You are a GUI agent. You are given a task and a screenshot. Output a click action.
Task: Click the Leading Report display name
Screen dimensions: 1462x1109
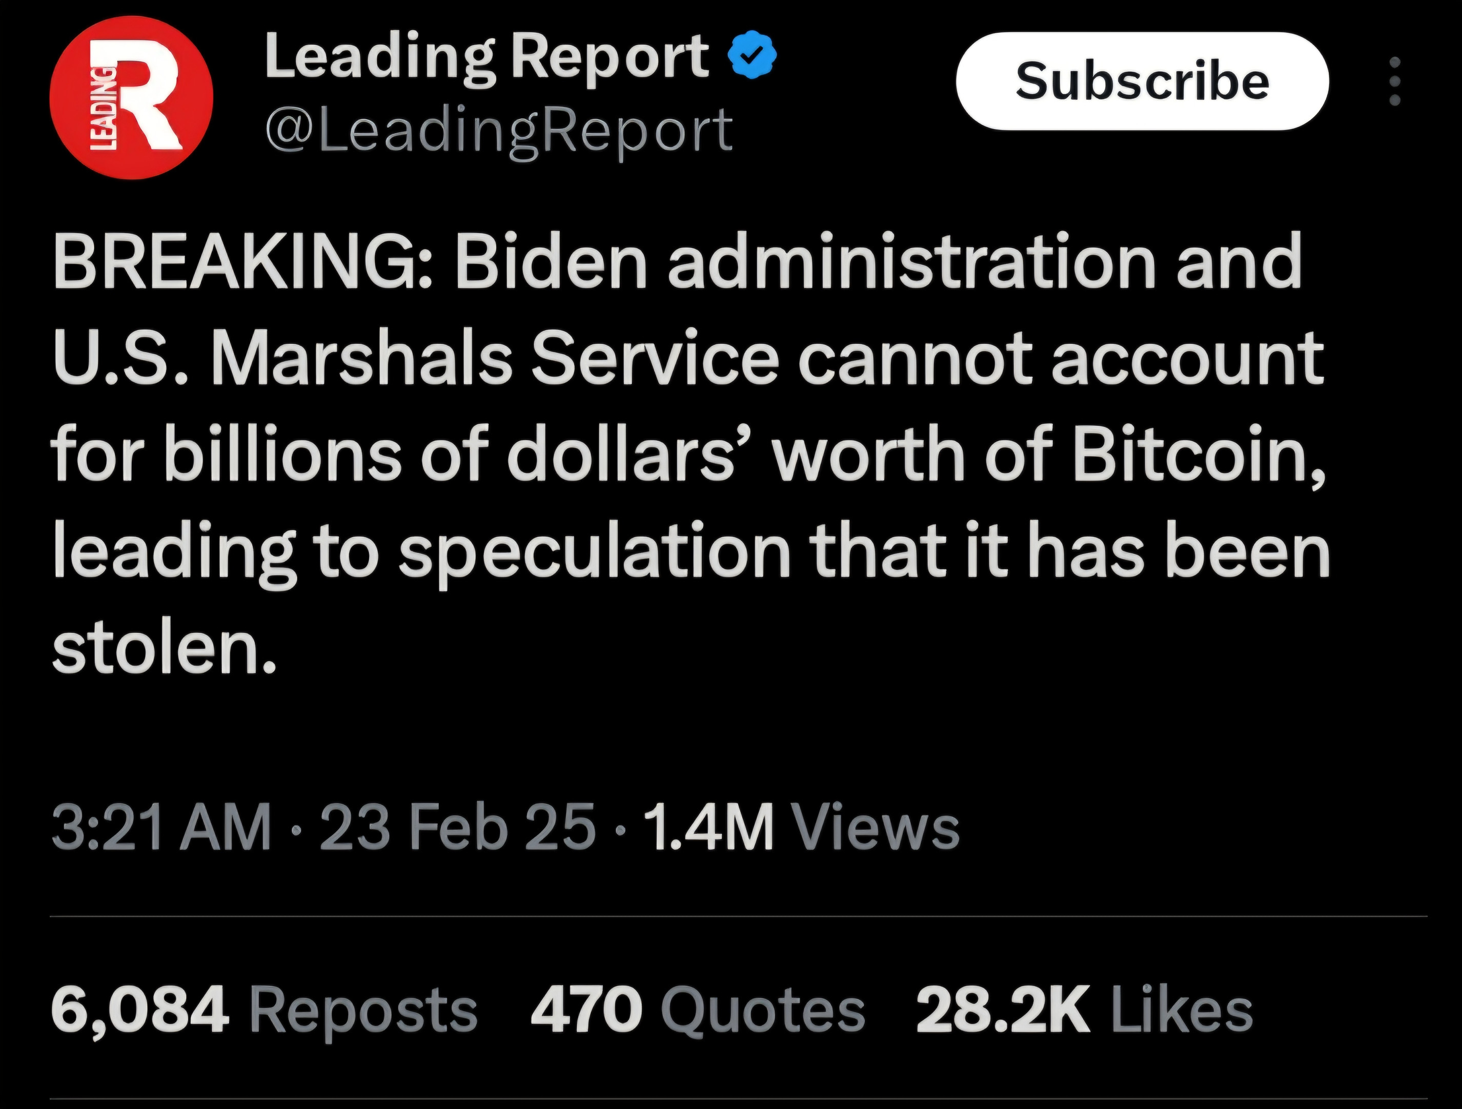point(486,58)
